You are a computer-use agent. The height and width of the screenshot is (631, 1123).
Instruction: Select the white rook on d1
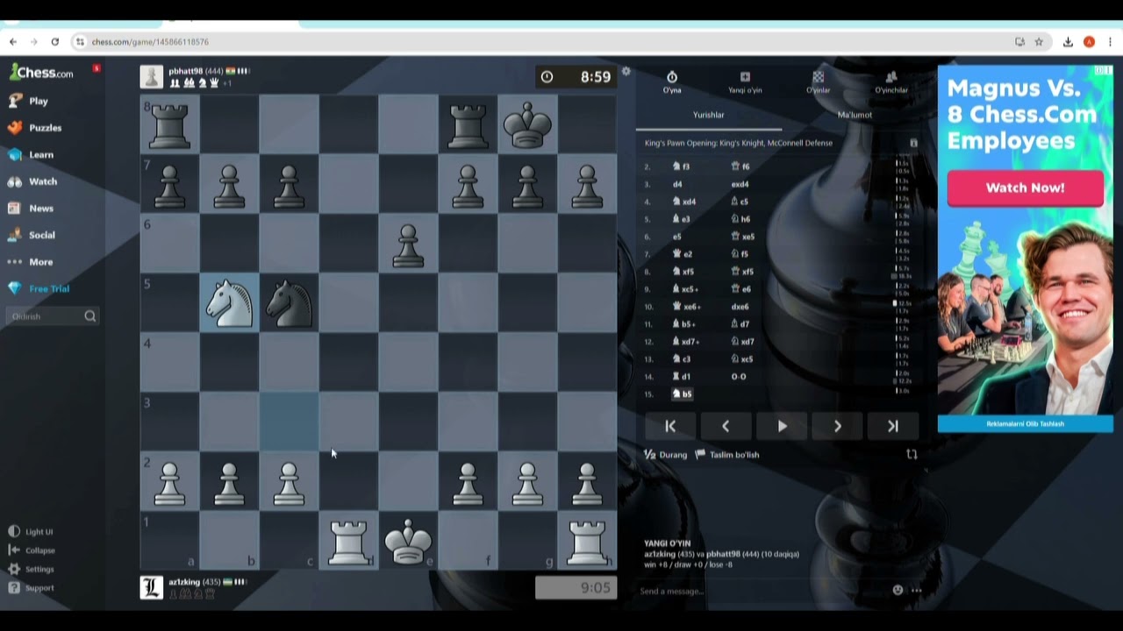348,541
